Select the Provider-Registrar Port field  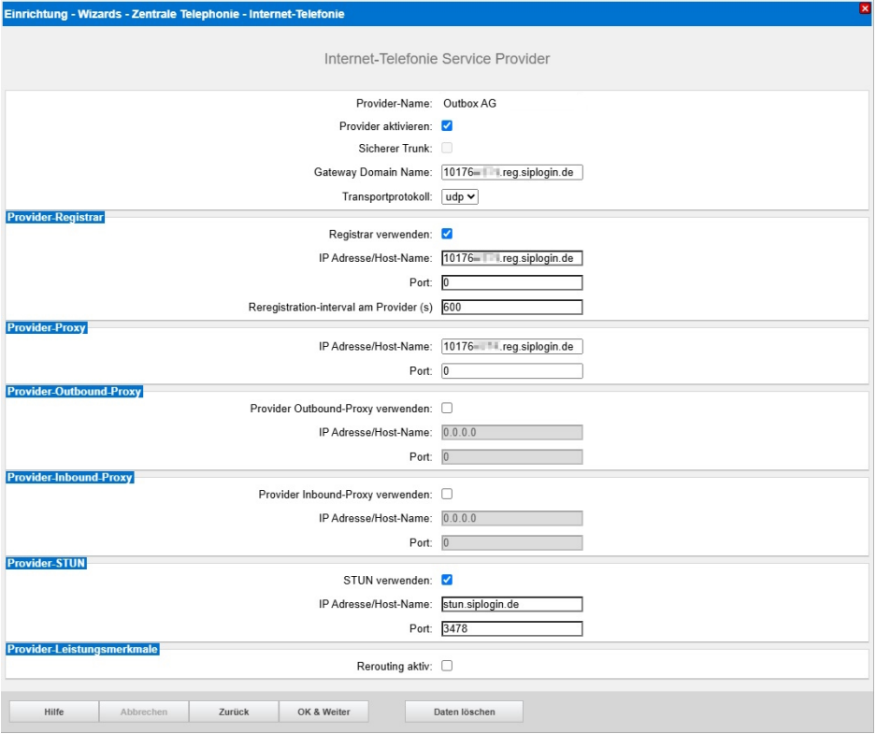tap(511, 282)
